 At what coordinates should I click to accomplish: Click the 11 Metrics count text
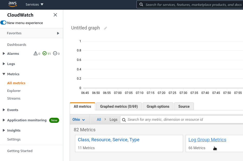pos(86,148)
